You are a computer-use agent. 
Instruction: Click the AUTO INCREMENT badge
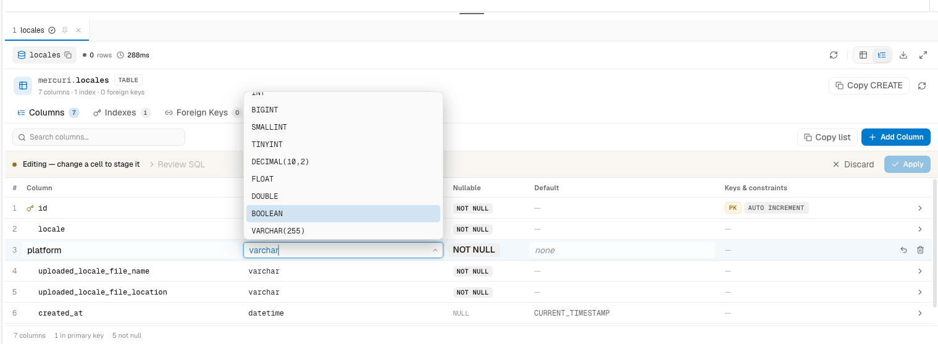[776, 208]
